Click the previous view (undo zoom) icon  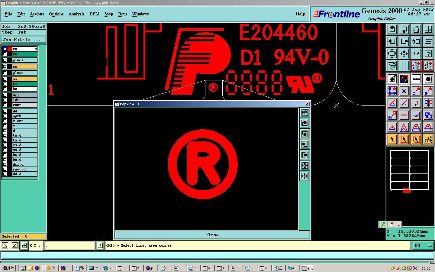416,41
